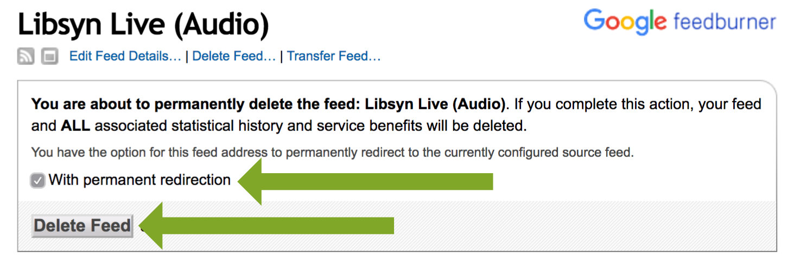794x257 pixels.
Task: Click the Libsyn Live (Audio) page heading
Action: (x=144, y=24)
